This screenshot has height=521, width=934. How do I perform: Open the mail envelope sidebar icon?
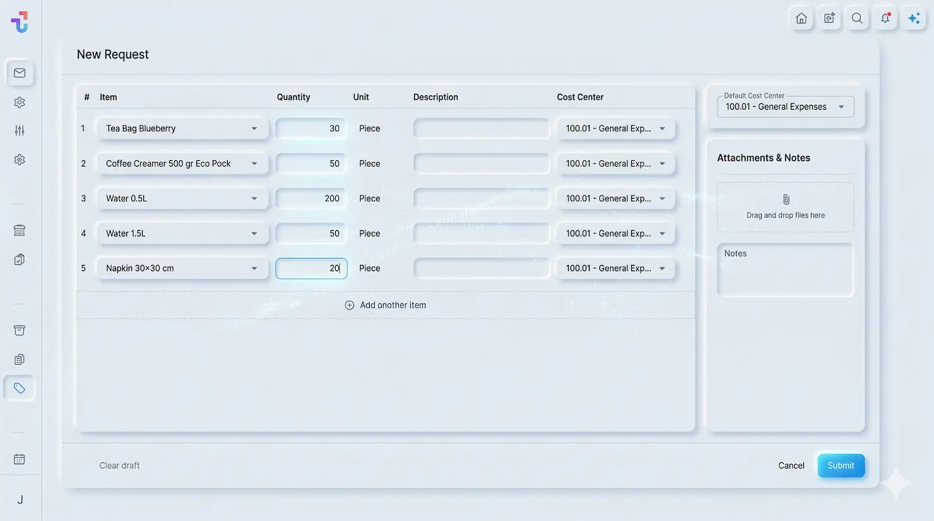point(20,73)
